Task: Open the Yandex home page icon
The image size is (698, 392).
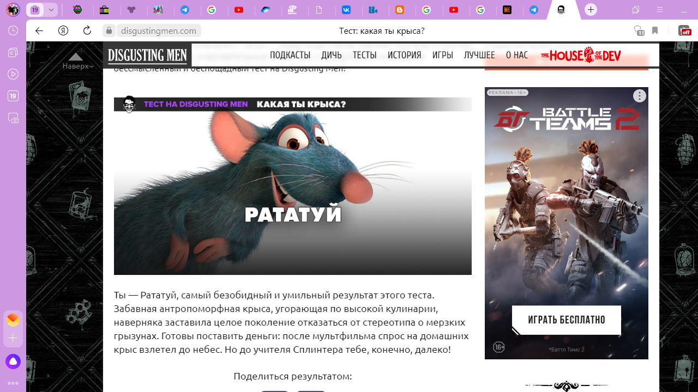Action: (63, 30)
